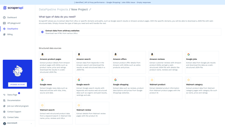This screenshot has height=127, width=225.
Task: Click the user avatar for Jwarnstaedt
Action: (4, 124)
